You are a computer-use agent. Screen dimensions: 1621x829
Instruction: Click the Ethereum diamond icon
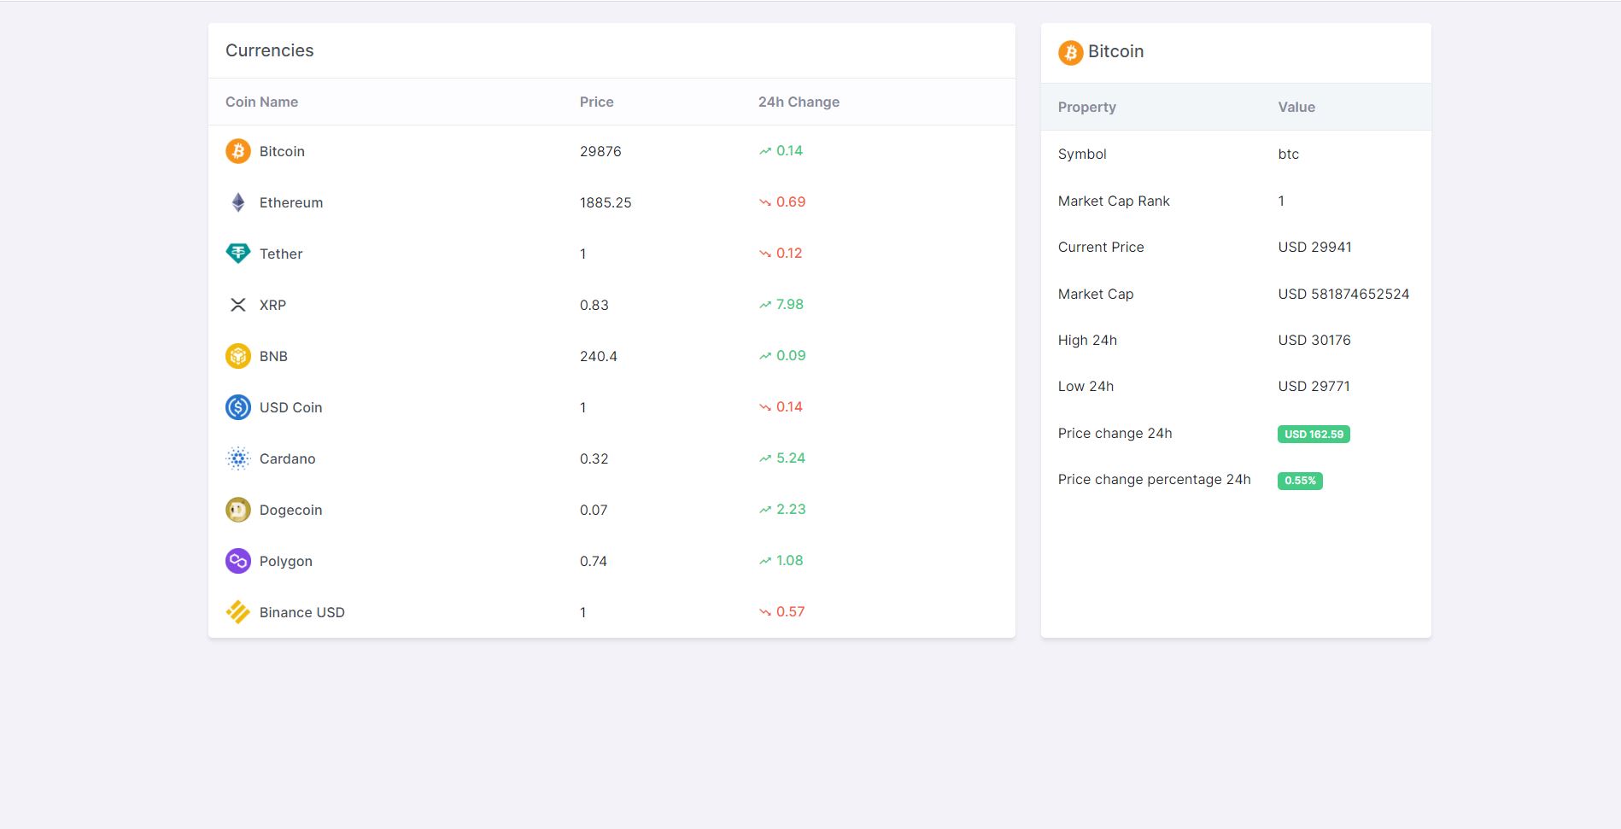[237, 202]
